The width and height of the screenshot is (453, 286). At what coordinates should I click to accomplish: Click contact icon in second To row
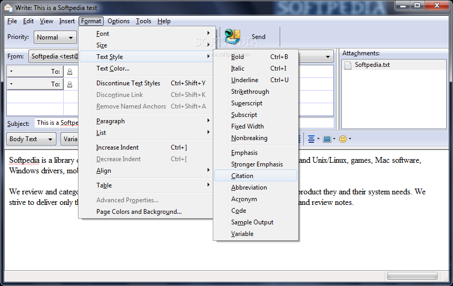[x=70, y=84]
